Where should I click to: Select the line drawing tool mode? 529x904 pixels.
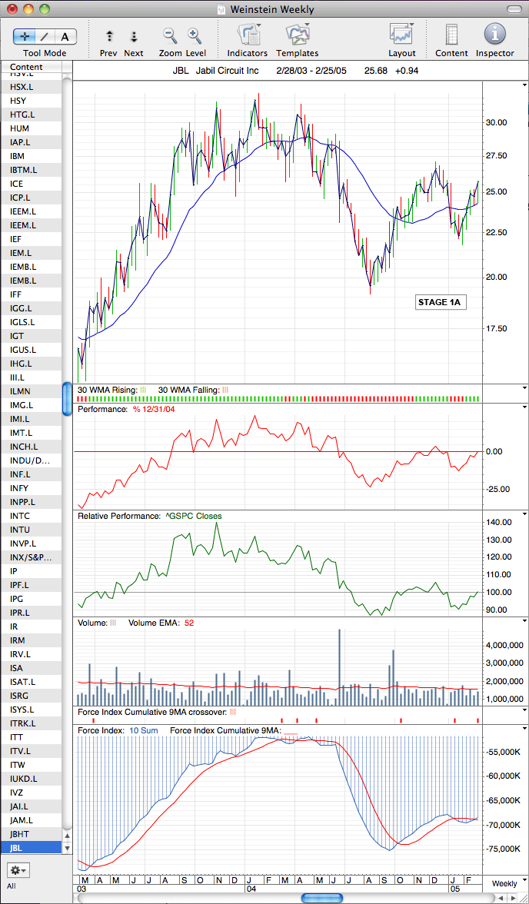(45, 36)
